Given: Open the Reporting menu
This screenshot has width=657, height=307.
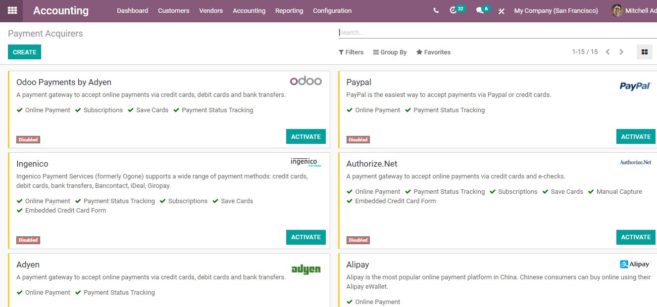Looking at the screenshot, I should [x=289, y=10].
